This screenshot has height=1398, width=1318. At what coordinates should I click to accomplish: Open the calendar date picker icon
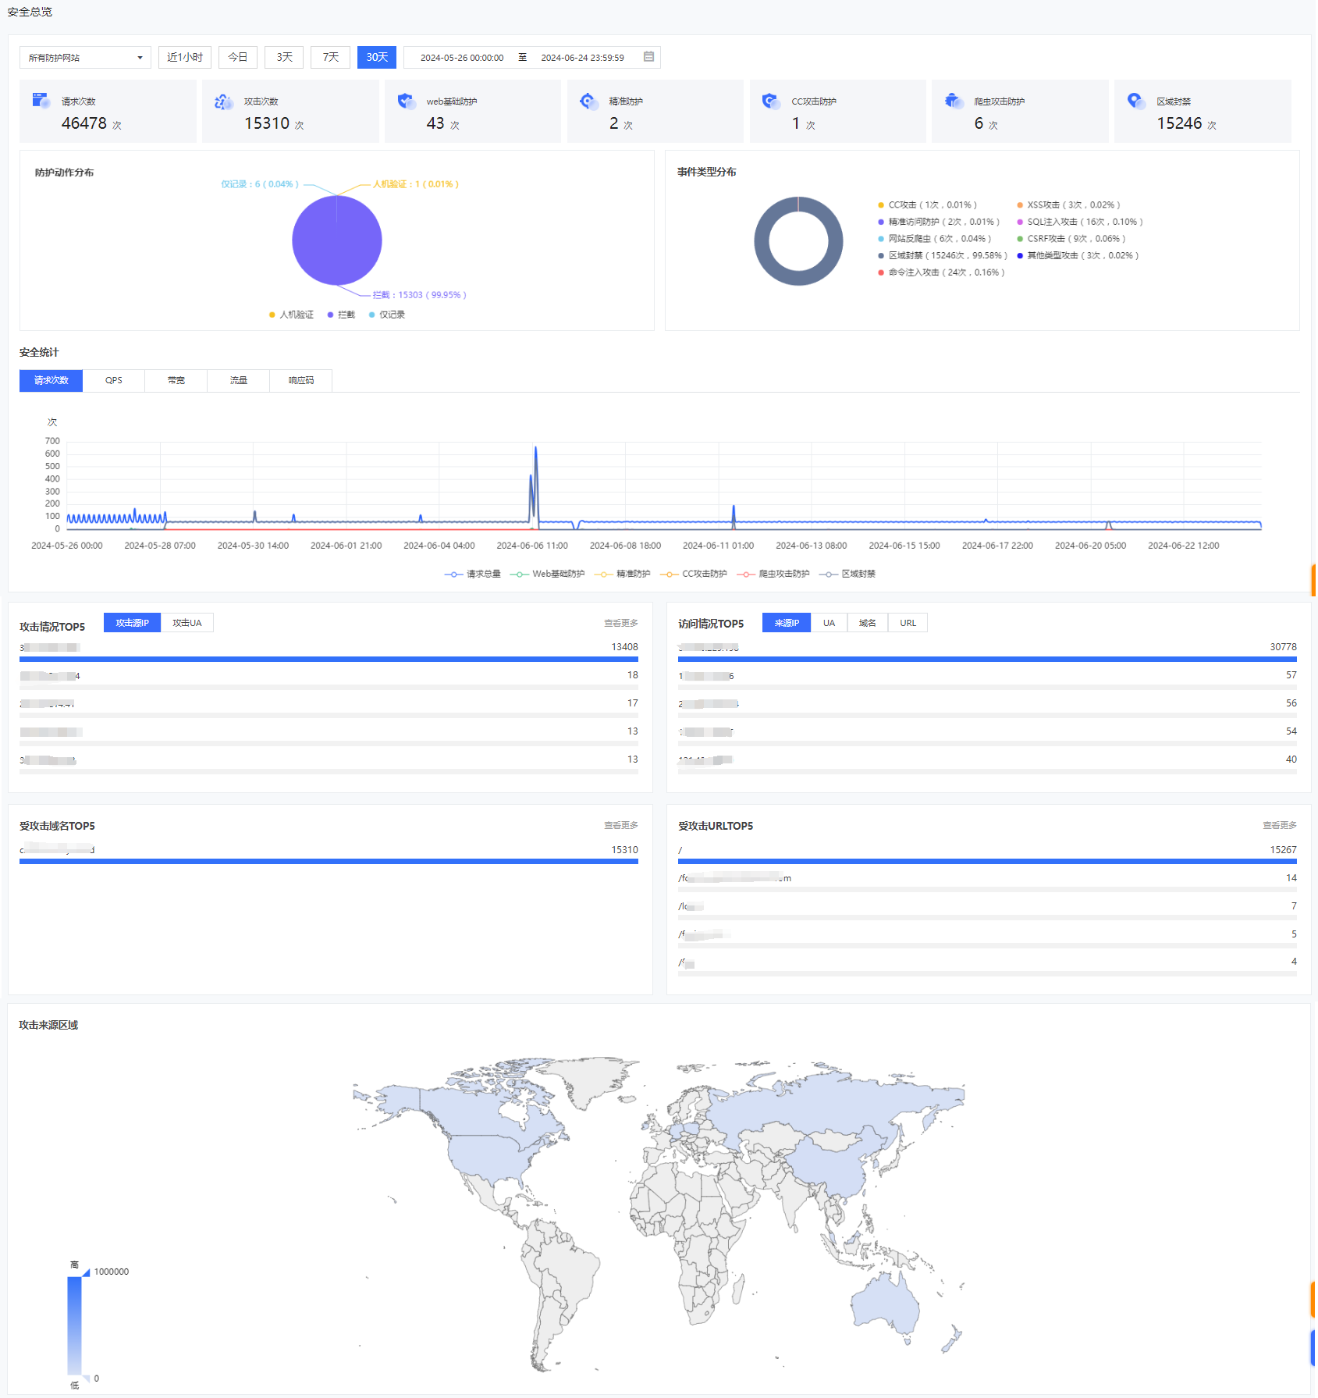pyautogui.click(x=648, y=57)
